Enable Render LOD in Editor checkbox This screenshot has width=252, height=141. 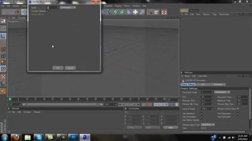(x=238, y=108)
